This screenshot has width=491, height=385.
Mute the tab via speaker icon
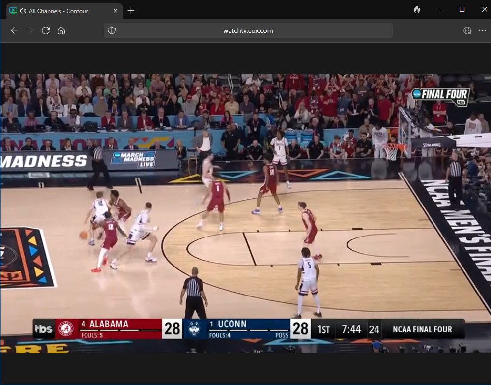click(x=23, y=11)
